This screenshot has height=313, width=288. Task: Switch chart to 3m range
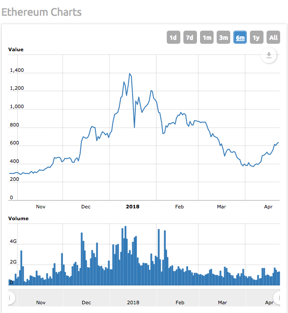point(223,37)
